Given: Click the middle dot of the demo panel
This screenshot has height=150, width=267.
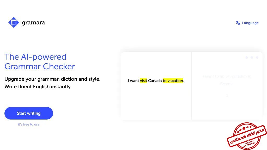Looking at the screenshot, I should point(252,58).
